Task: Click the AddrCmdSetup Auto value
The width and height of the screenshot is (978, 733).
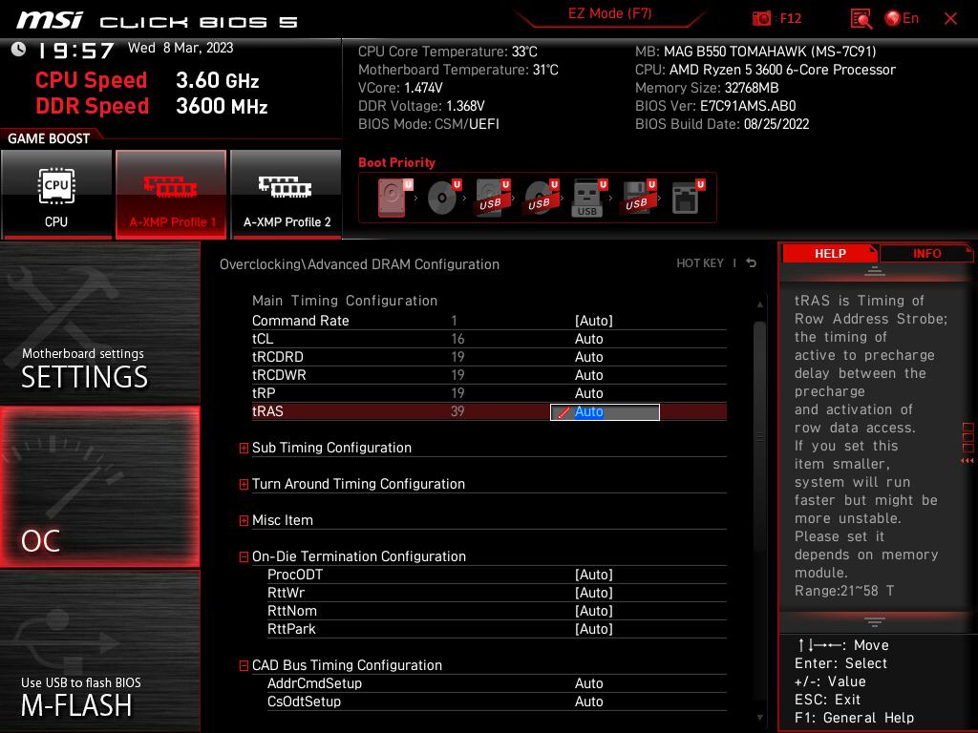Action: (x=588, y=683)
